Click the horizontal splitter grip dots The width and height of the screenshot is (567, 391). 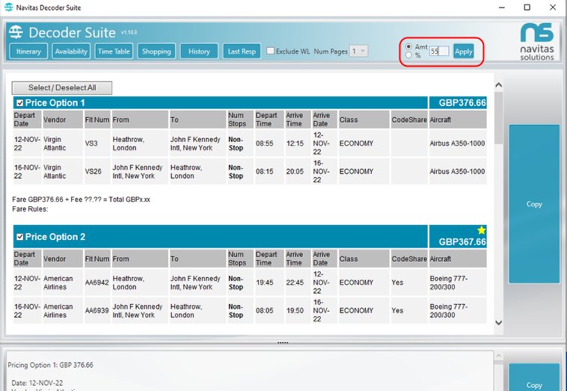click(x=283, y=342)
